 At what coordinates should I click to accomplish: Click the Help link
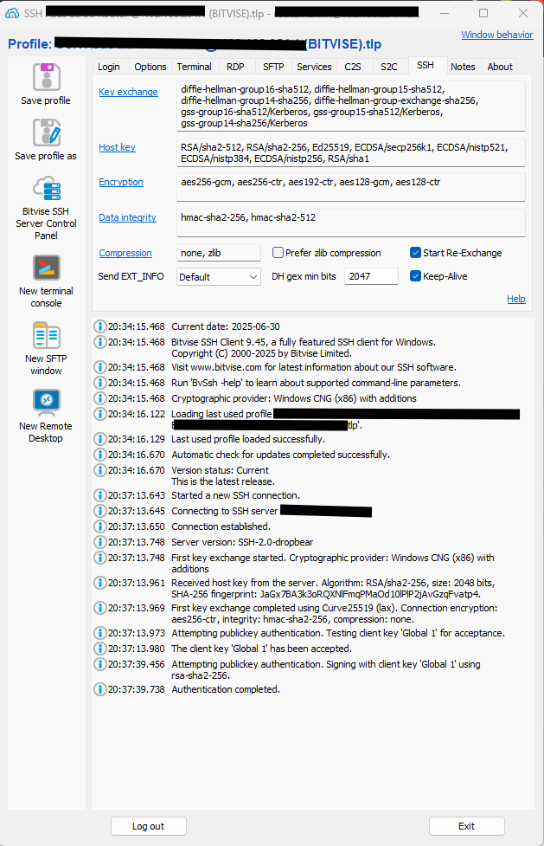point(515,299)
